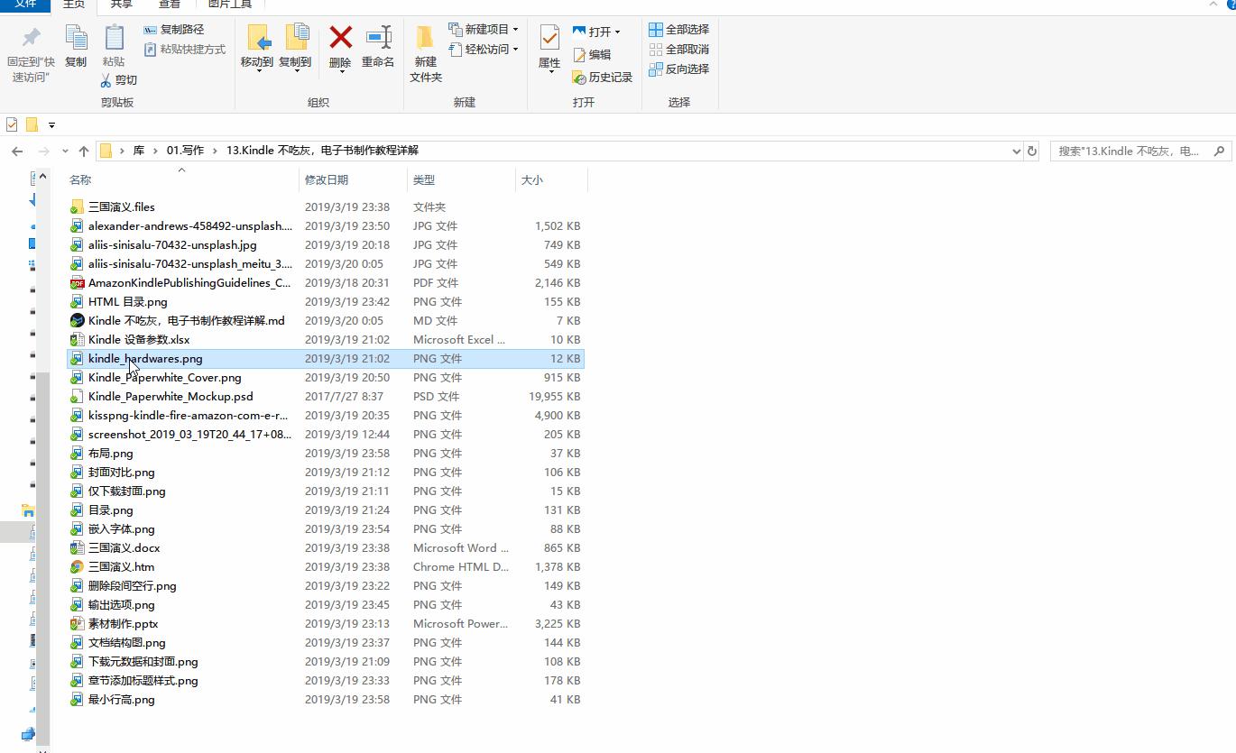This screenshot has height=753, width=1236.
Task: Click the 粘贴 (Paste) ribbon button
Action: point(114,47)
